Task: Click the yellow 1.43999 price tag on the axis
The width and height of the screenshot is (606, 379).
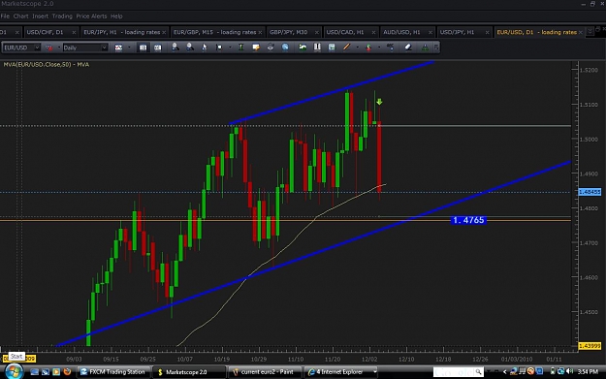Action: click(x=590, y=346)
